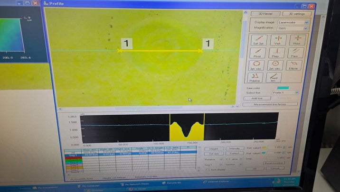This screenshot has width=340, height=192.
Task: Select the Para. line tool
Action: click(x=295, y=53)
